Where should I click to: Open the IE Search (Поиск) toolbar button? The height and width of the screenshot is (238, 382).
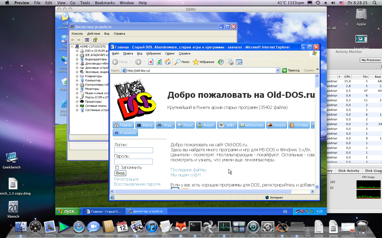click(x=182, y=62)
